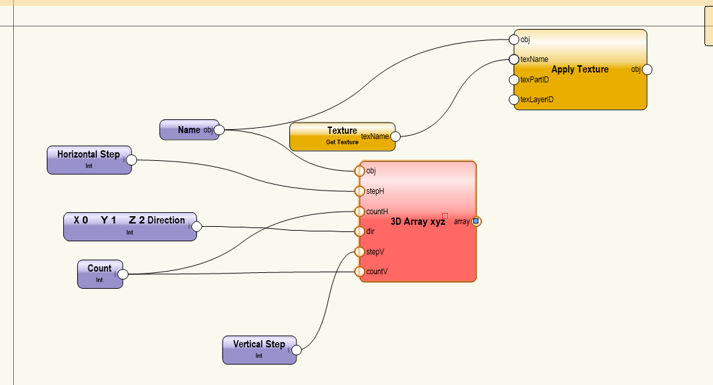Click the obj input port on 3D Array
The height and width of the screenshot is (385, 713).
click(x=359, y=171)
